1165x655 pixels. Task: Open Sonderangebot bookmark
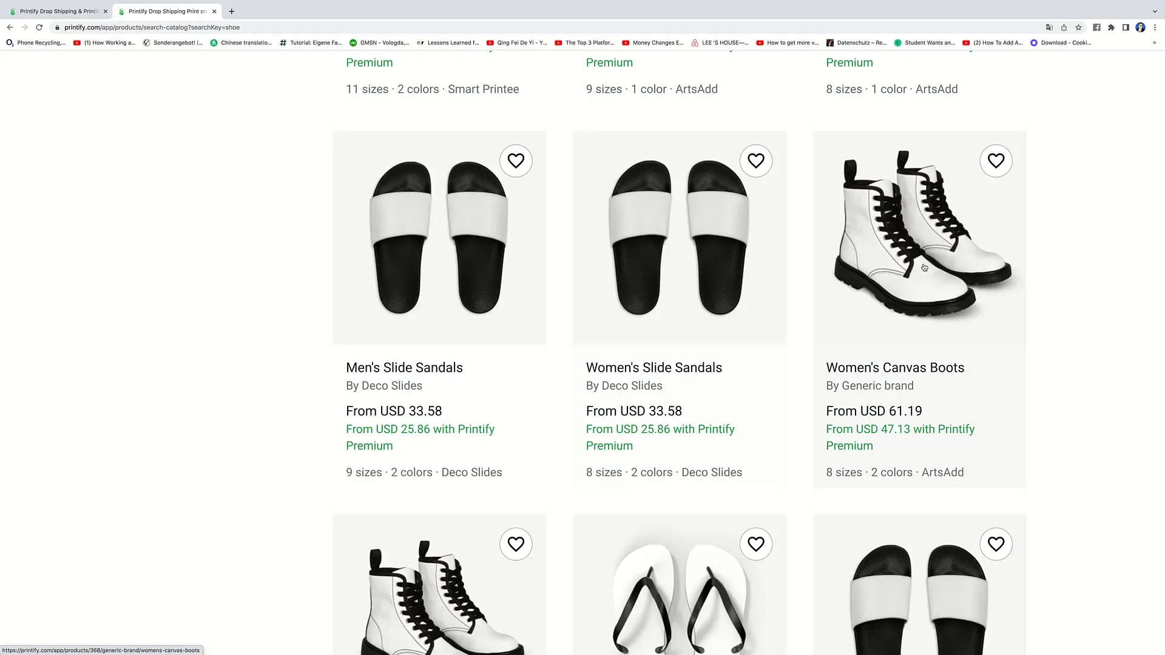pyautogui.click(x=173, y=42)
